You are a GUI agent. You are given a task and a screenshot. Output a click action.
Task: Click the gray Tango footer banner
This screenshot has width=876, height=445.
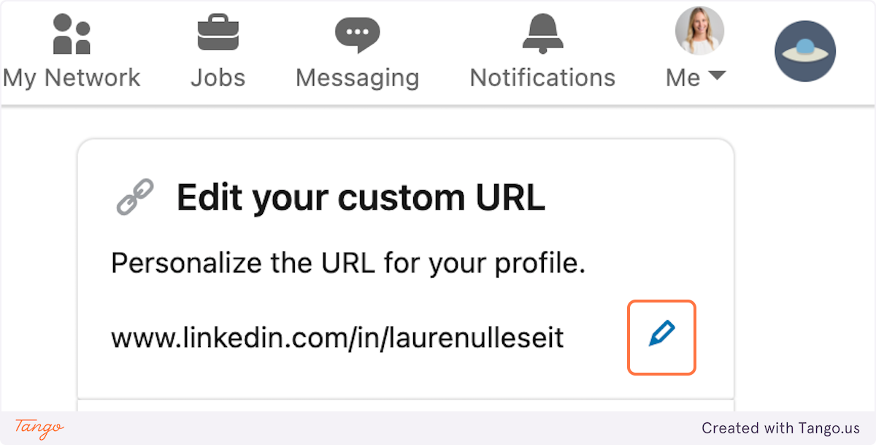[438, 428]
